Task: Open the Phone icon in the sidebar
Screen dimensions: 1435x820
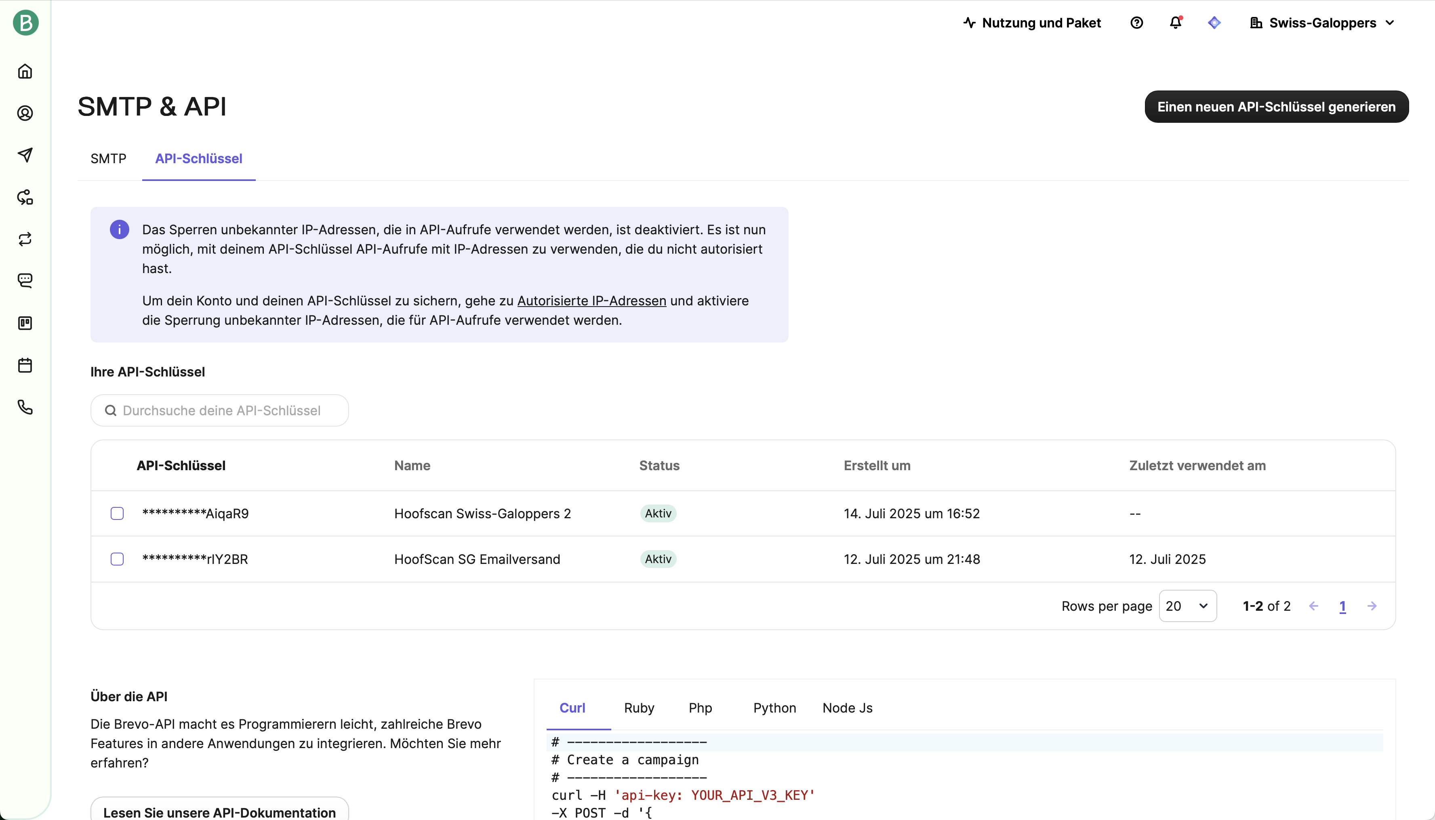Action: click(25, 407)
